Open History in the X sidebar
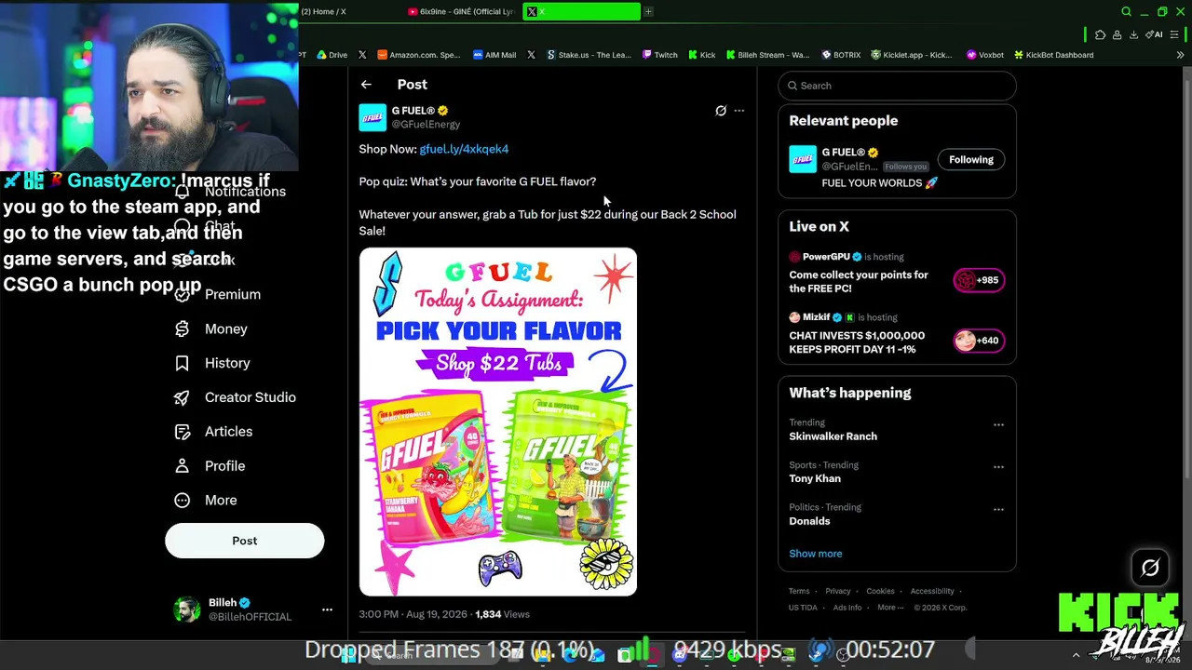 tap(212, 363)
